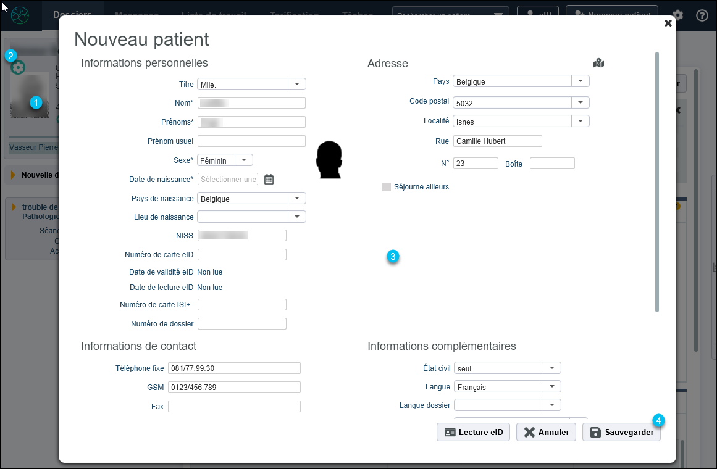717x469 pixels.
Task: Click the Numéro de carte ISI+ field
Action: pos(242,304)
